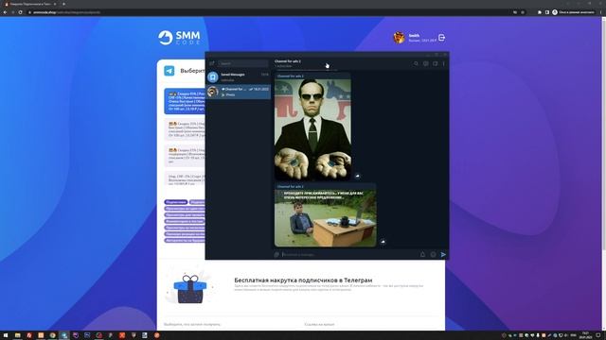Image resolution: width=606 pixels, height=340 pixels.
Task: Click the taskbar clock and date
Action: click(585, 335)
